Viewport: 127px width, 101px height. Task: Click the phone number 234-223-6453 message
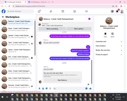point(48,69)
